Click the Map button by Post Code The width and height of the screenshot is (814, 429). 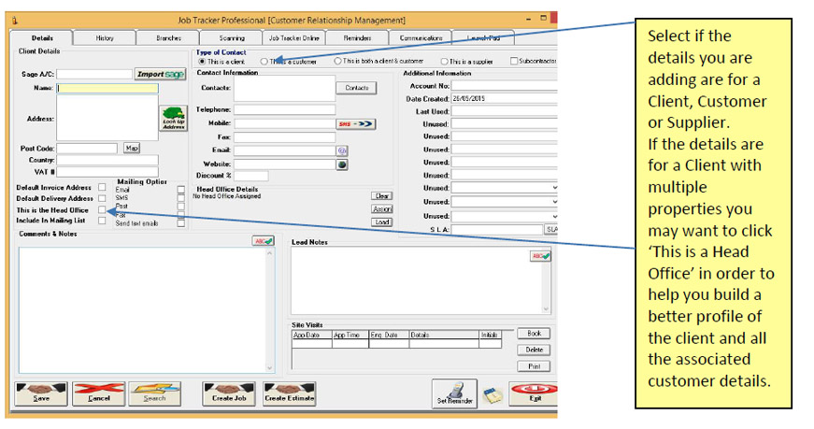click(x=132, y=148)
